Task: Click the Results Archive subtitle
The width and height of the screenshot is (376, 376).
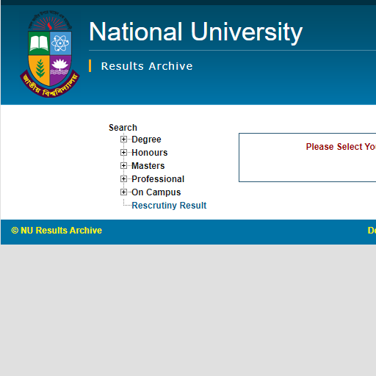Action: point(147,66)
